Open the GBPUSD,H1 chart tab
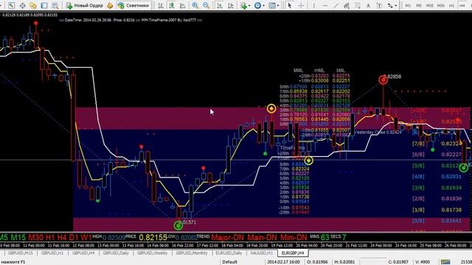 (x=52, y=253)
